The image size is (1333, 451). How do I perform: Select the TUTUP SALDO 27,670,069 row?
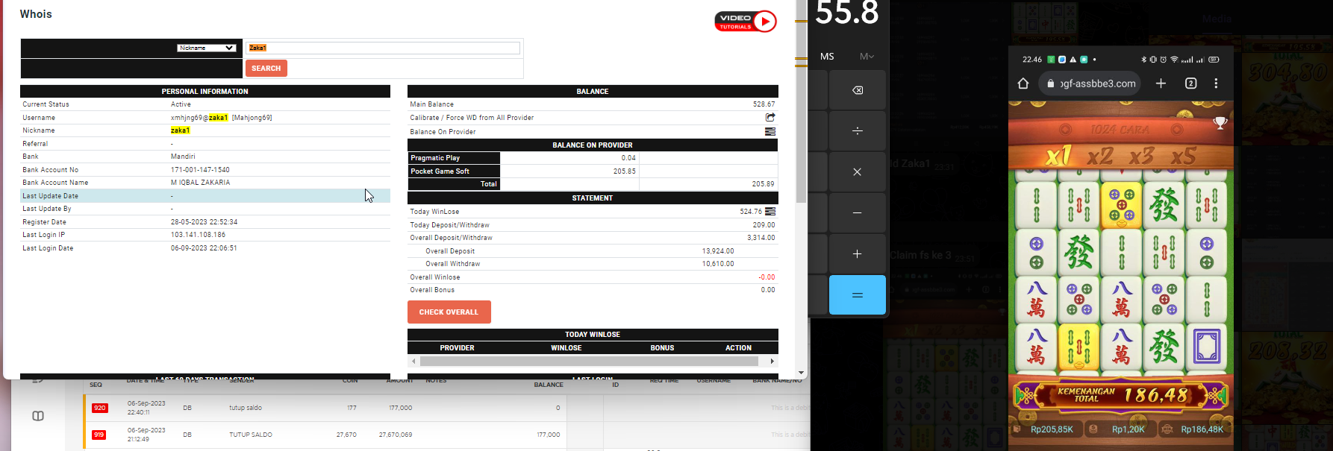point(446,435)
